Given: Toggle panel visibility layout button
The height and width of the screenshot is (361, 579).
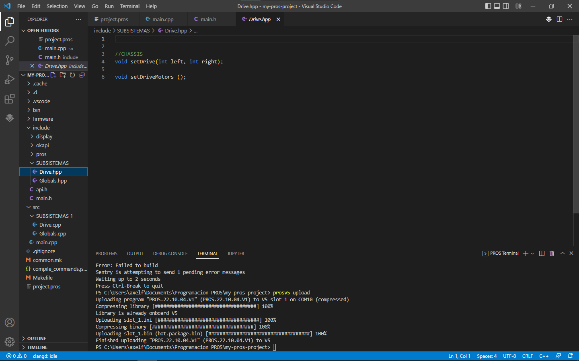Looking at the screenshot, I should coord(497,6).
